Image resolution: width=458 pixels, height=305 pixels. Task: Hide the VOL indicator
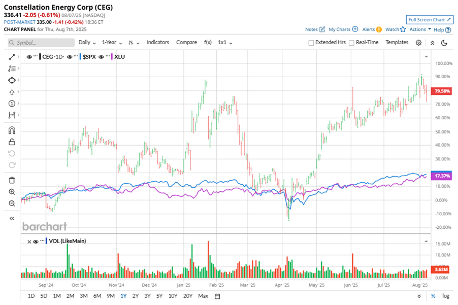click(36, 242)
